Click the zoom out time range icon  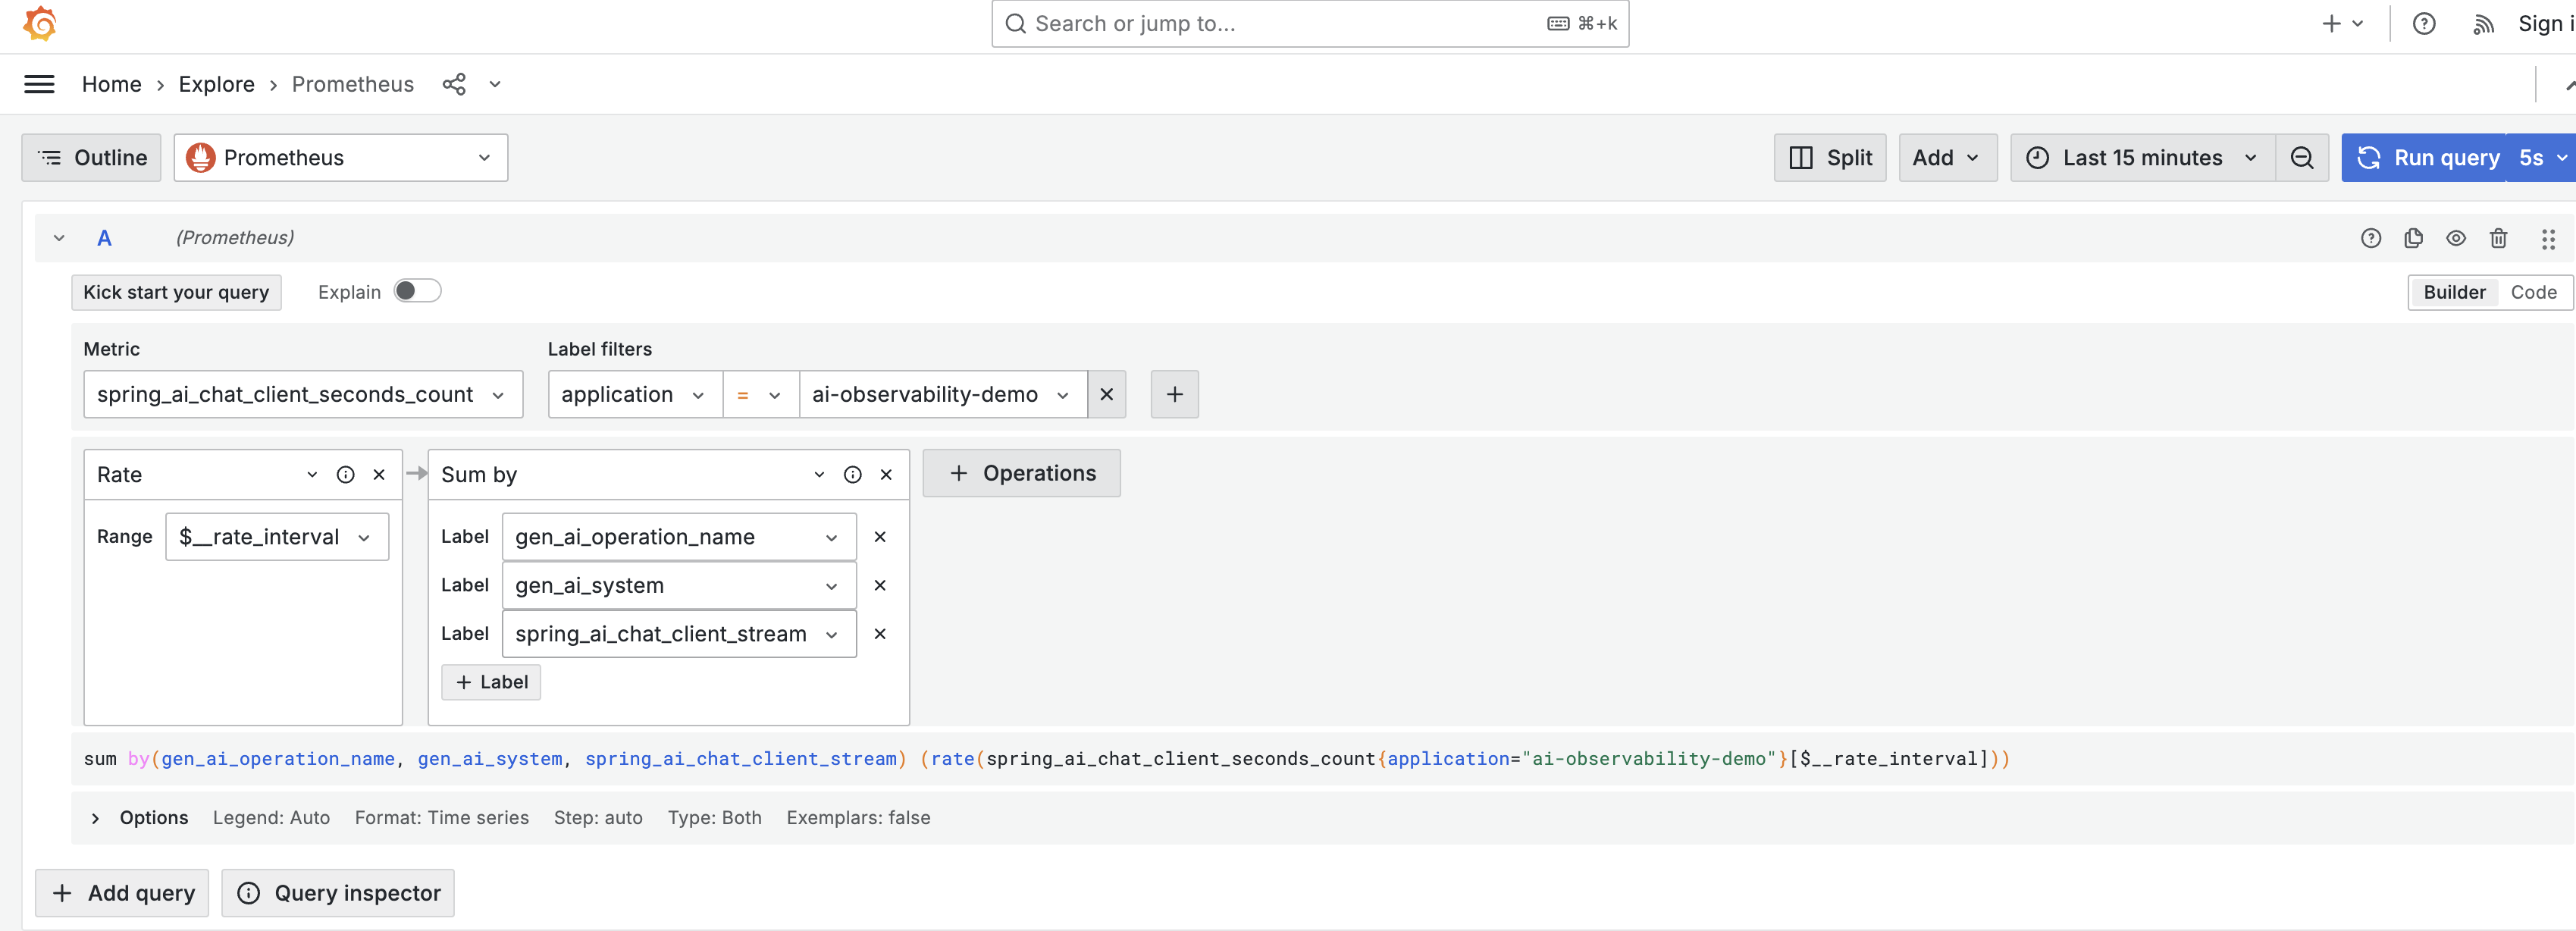tap(2302, 158)
